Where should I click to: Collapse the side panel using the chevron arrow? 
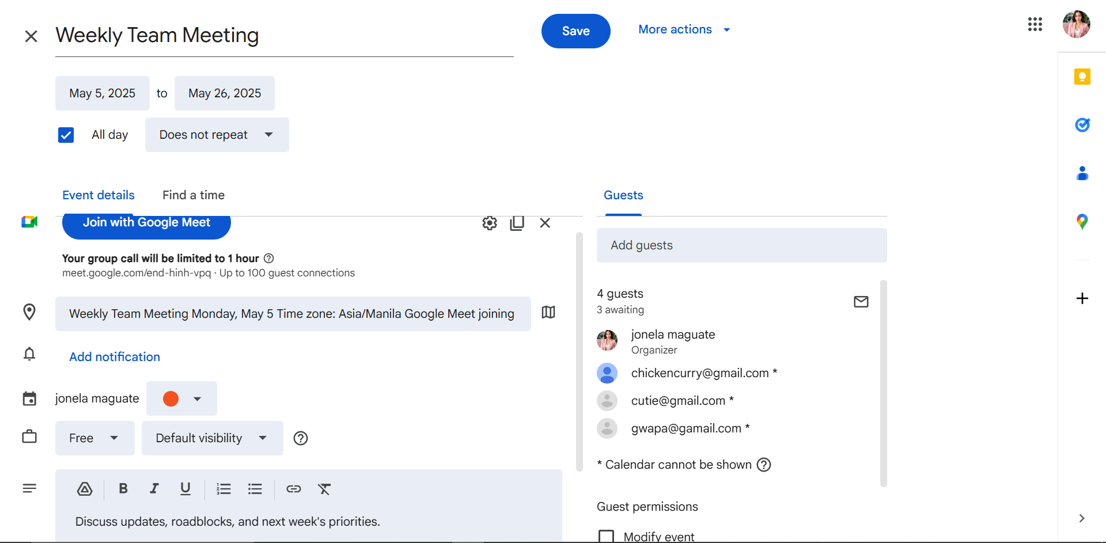pos(1081,518)
